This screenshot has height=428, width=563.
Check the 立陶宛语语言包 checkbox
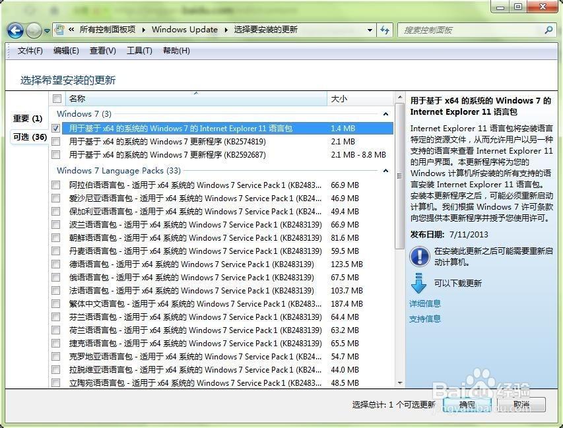click(x=55, y=382)
